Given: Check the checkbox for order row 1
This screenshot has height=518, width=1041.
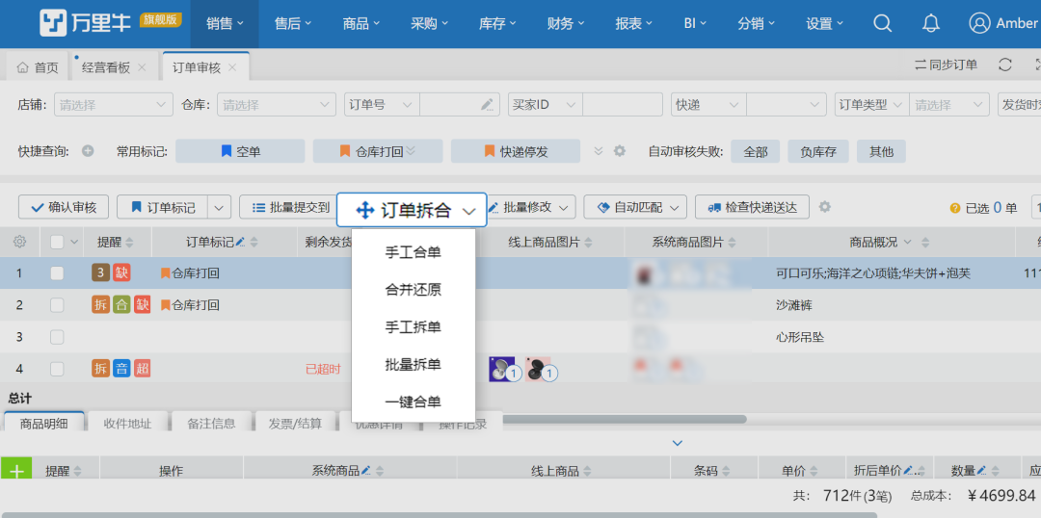Looking at the screenshot, I should coord(57,273).
